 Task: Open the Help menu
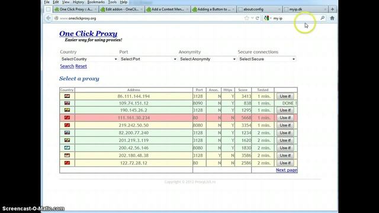click(124, 2)
